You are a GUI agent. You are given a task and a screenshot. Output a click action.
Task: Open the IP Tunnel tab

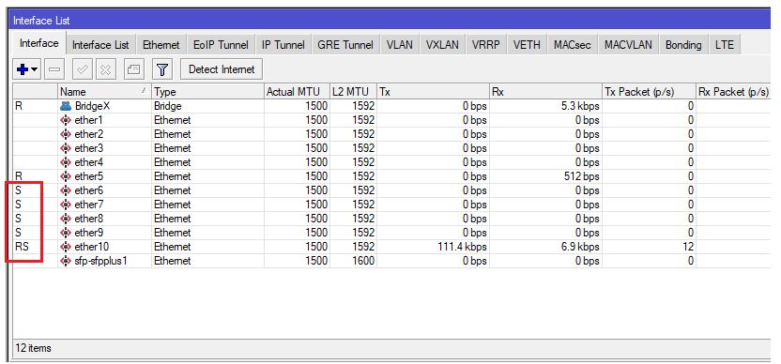click(283, 45)
